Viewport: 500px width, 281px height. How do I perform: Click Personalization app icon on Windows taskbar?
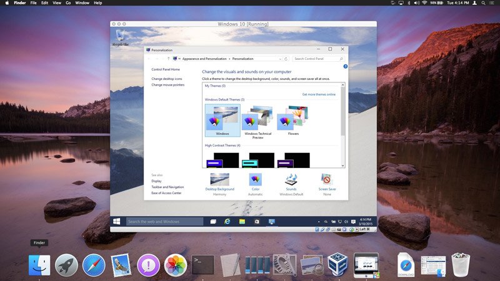(272, 222)
